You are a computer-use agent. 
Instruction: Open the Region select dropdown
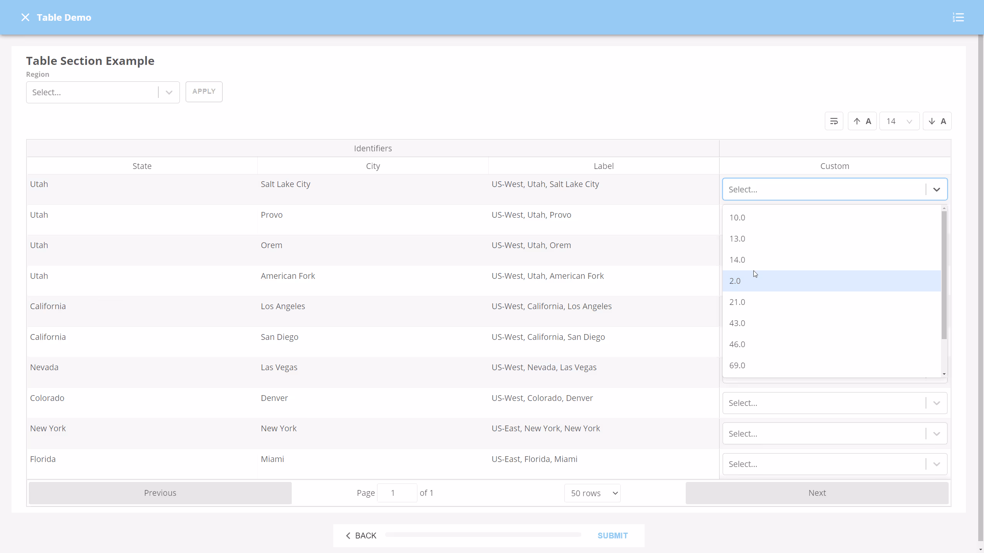coord(103,92)
